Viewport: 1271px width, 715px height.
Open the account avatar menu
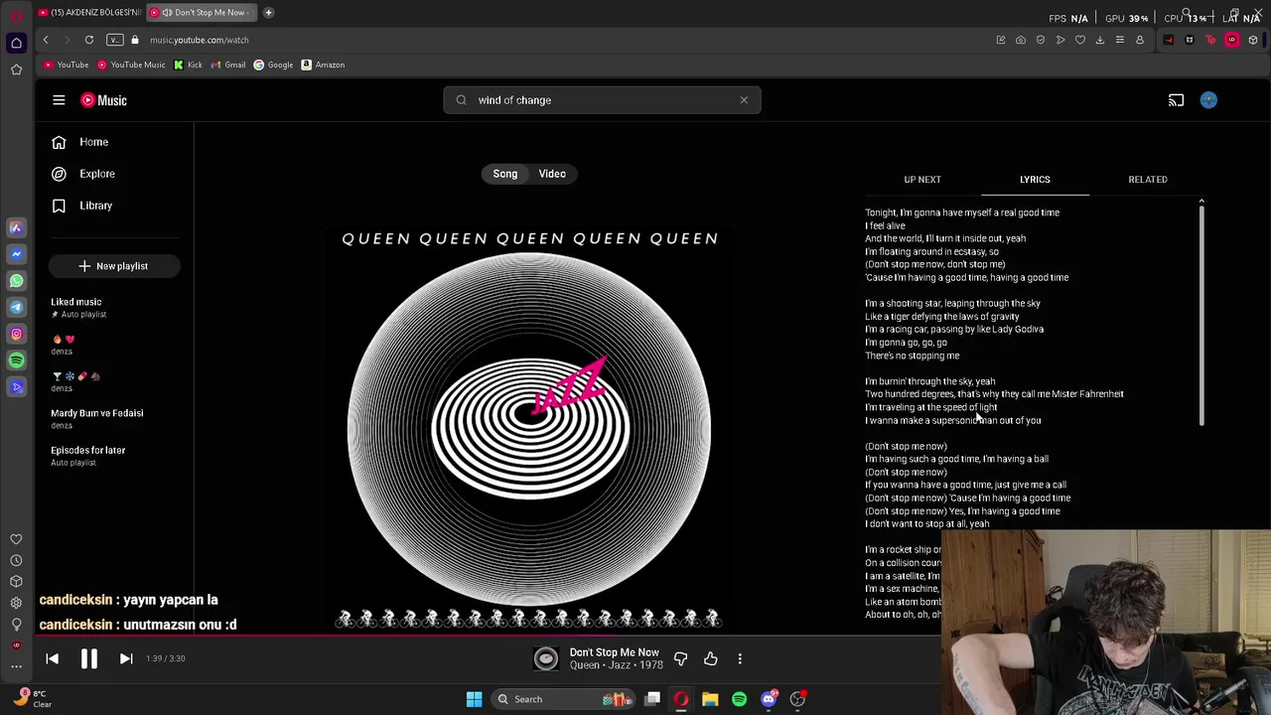[x=1208, y=100]
